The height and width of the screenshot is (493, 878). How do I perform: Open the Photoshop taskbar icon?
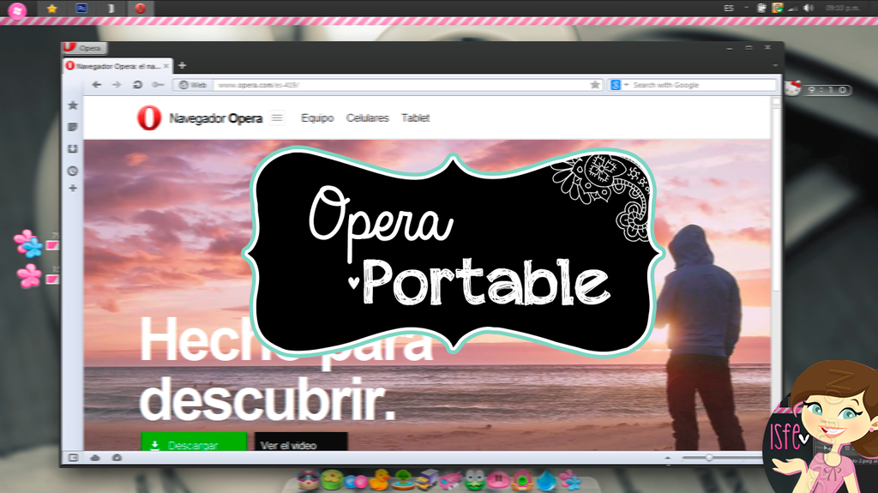point(81,9)
